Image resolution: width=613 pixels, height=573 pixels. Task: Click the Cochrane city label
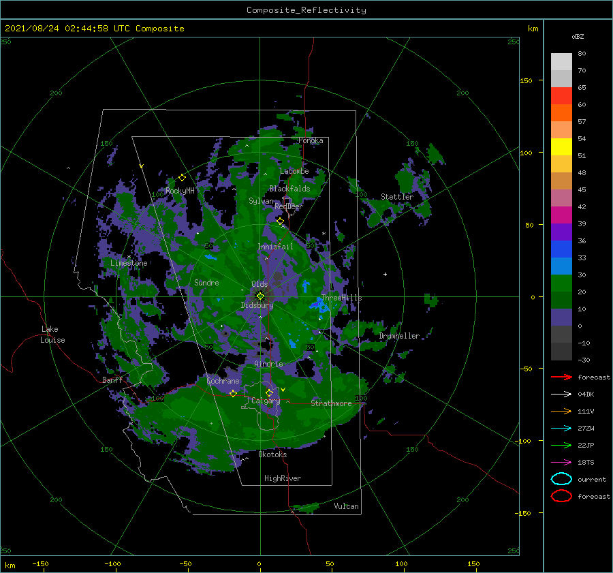tap(223, 381)
